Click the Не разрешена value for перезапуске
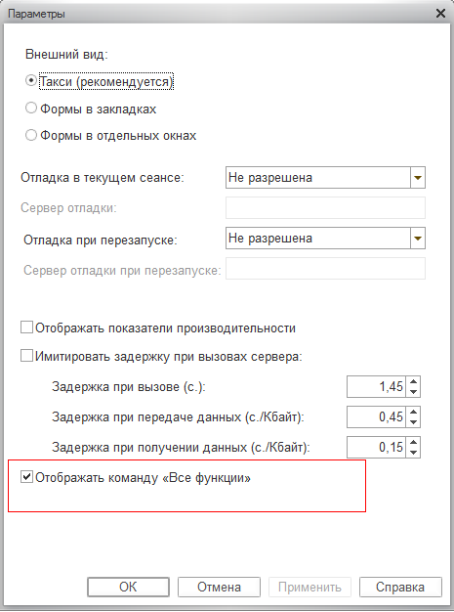 270,239
